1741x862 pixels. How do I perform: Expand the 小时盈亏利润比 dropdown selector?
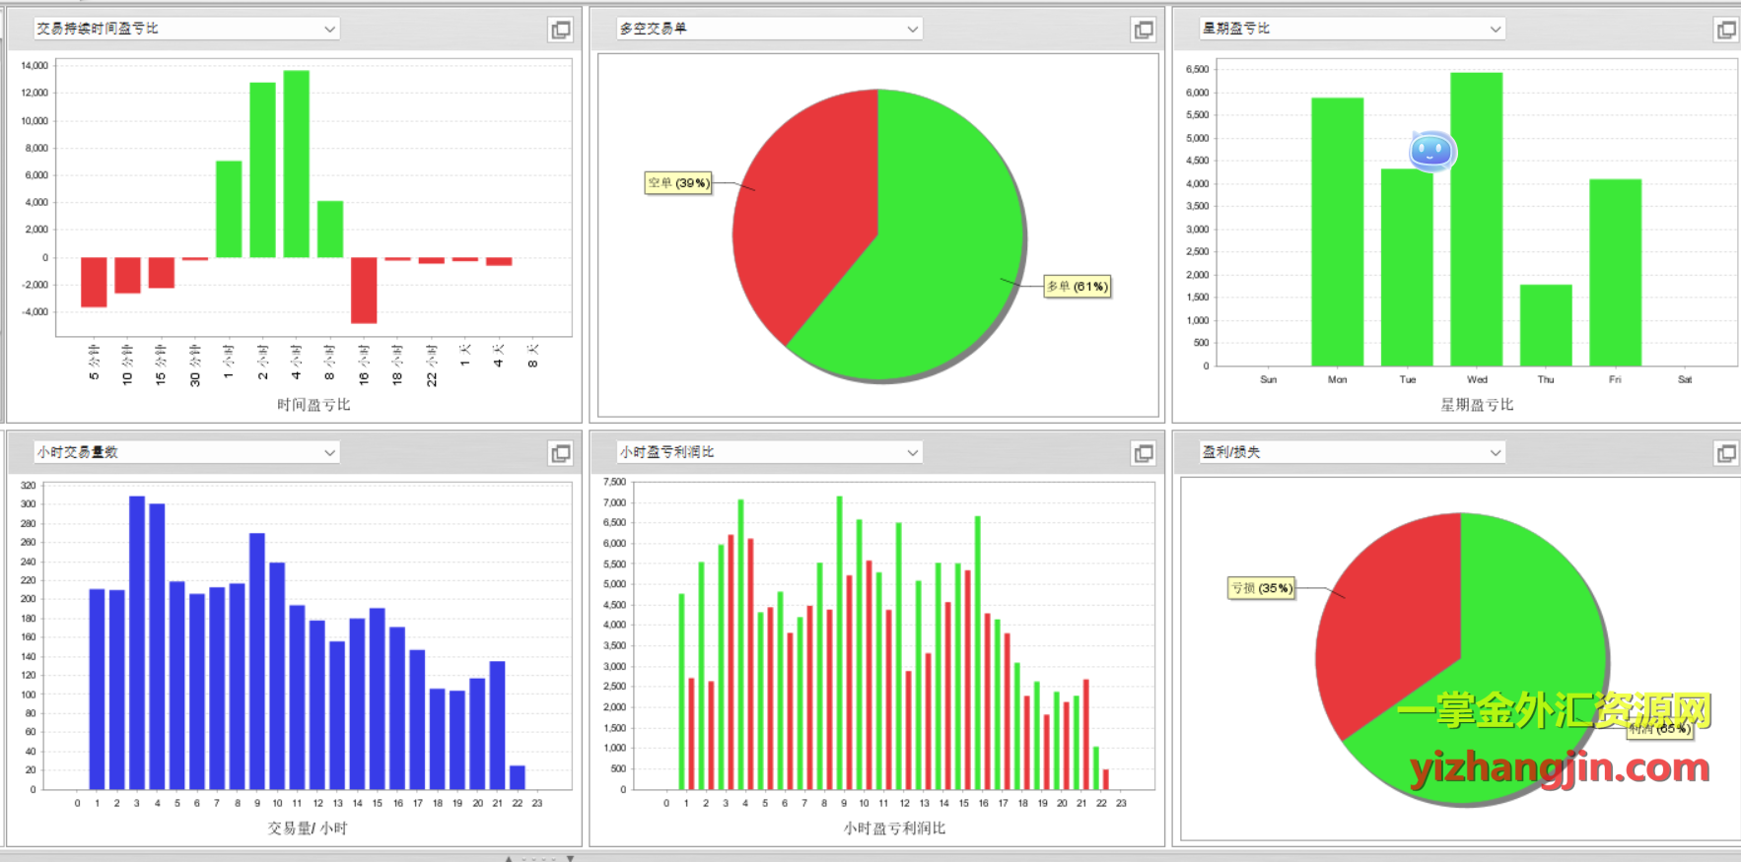(912, 453)
